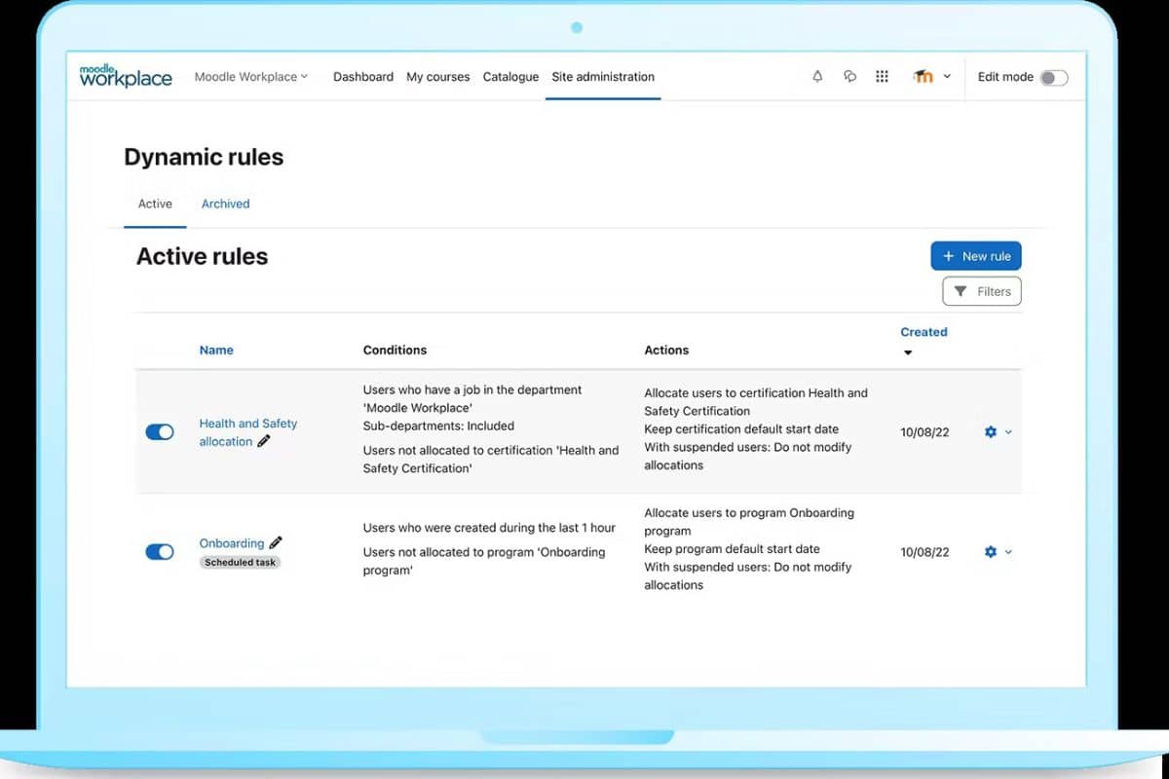Click pencil icon beside Onboarding rule

[x=276, y=542]
